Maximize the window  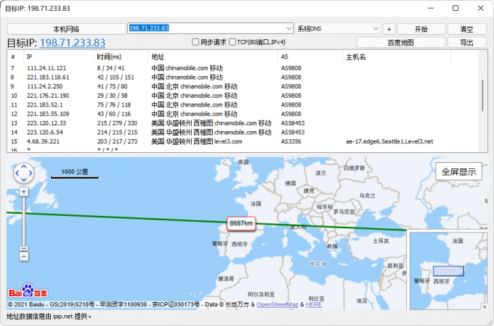455,8
